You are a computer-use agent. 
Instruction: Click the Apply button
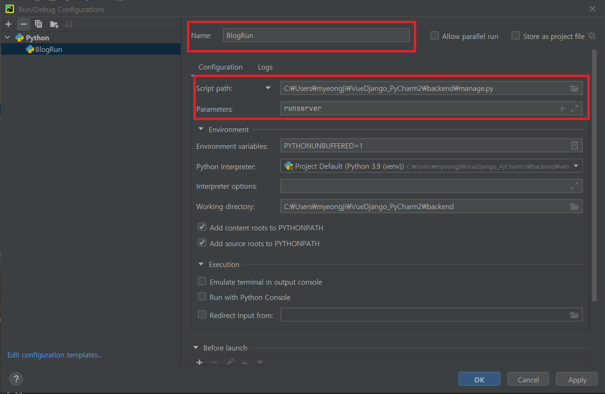[577, 379]
